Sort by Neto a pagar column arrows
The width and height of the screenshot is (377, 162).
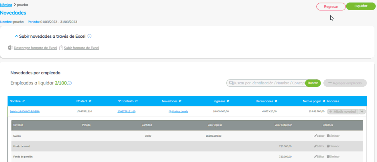[x=324, y=101]
